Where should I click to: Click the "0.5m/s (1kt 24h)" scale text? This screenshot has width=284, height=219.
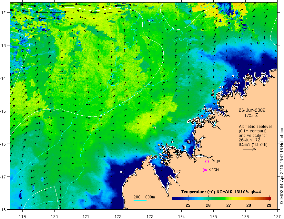[253, 145]
